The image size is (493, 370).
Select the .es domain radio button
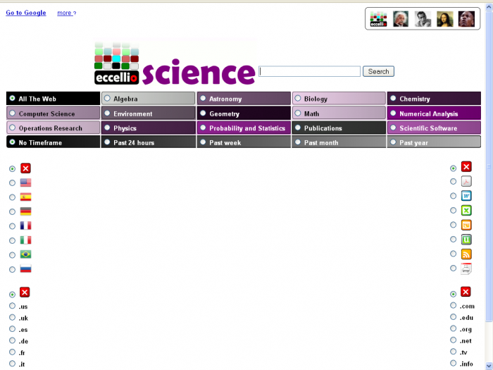(x=12, y=329)
